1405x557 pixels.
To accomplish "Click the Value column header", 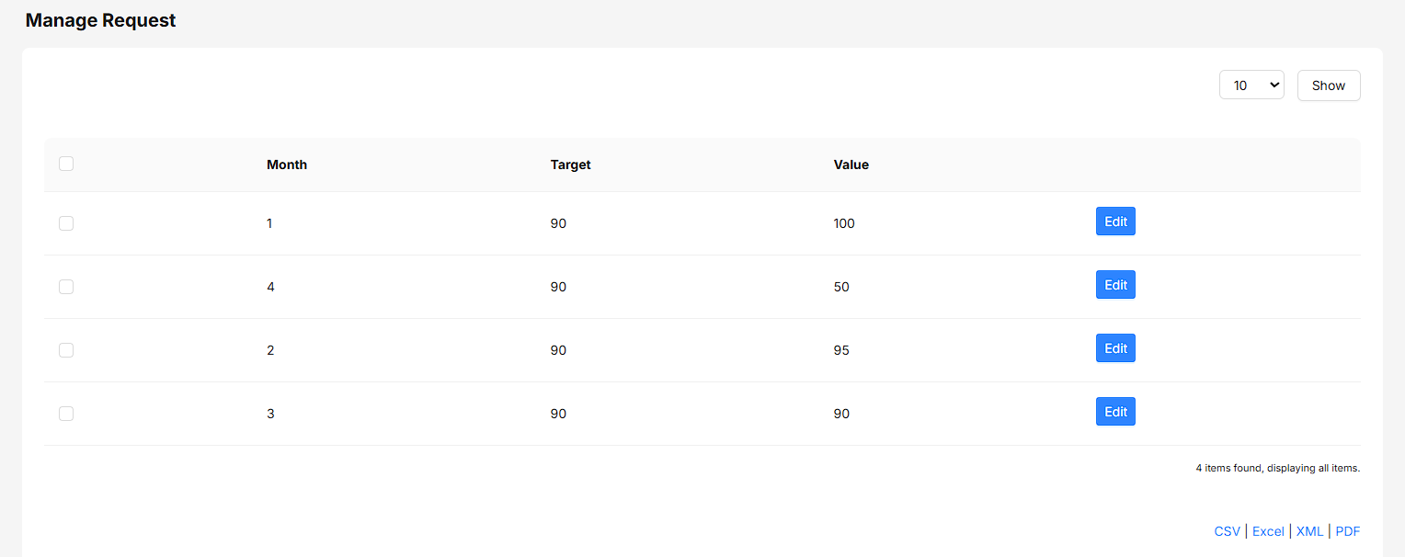I will [x=851, y=165].
